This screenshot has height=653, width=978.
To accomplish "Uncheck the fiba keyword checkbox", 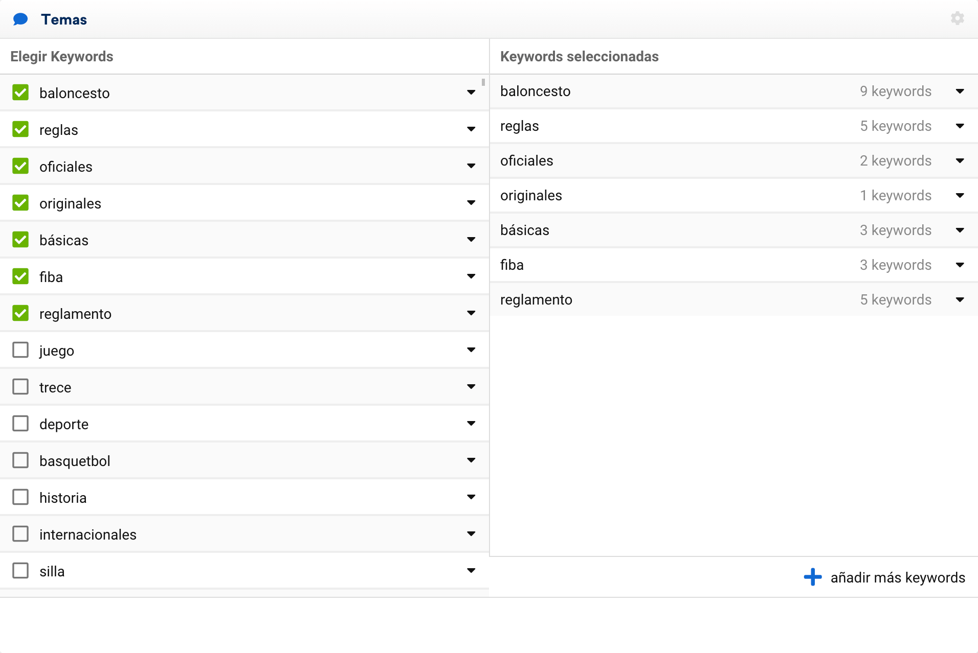I will click(20, 276).
